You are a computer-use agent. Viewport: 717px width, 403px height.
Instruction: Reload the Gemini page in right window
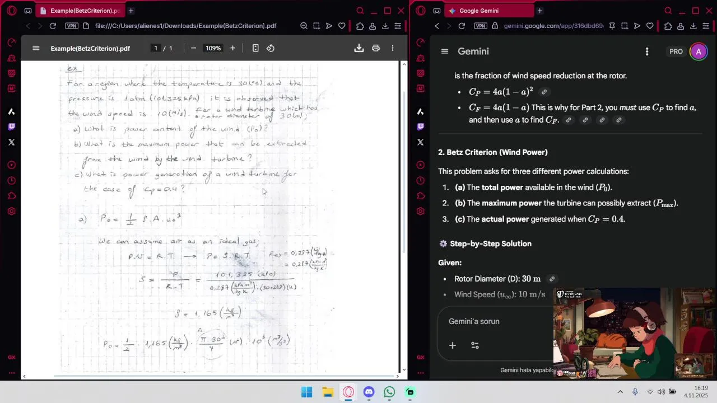[462, 26]
